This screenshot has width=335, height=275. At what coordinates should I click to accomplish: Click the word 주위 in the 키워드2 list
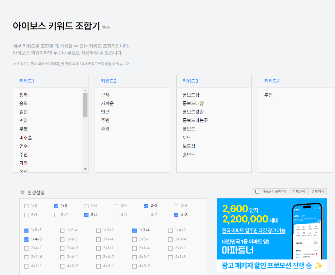click(x=105, y=129)
